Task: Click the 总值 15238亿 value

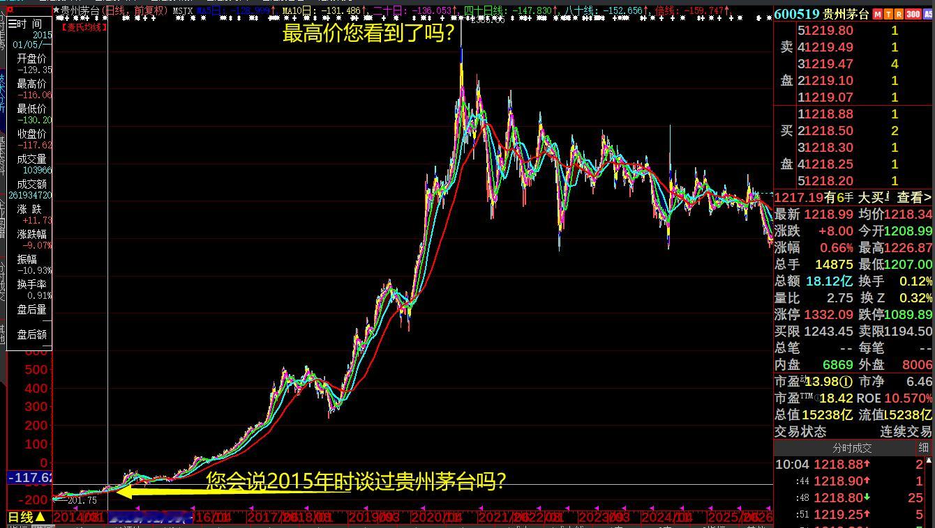Action: click(x=828, y=415)
